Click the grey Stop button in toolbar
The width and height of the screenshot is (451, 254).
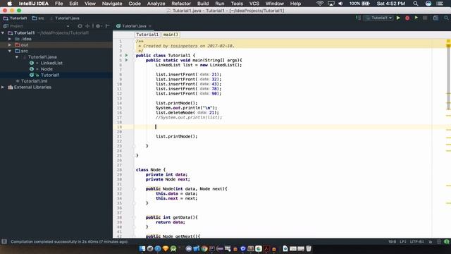coord(425,18)
